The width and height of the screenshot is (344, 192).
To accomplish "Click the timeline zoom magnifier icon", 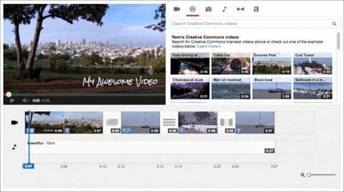I will pos(303,175).
